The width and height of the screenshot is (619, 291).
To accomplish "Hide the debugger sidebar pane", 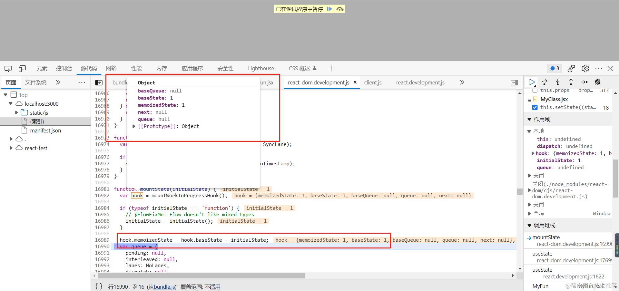I will pos(515,82).
